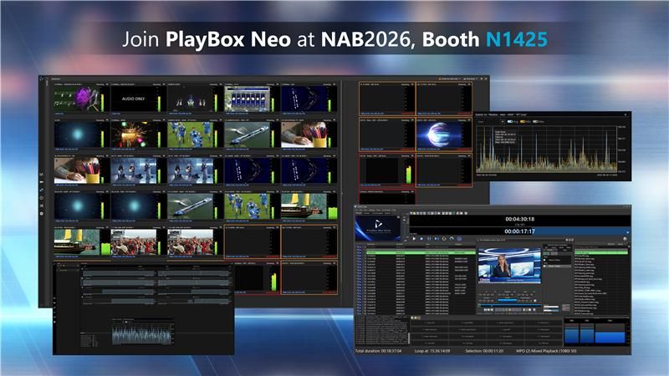669x376 pixels.
Task: Click "Loop at: 15:36:14:09" in status bar
Action: 432,351
